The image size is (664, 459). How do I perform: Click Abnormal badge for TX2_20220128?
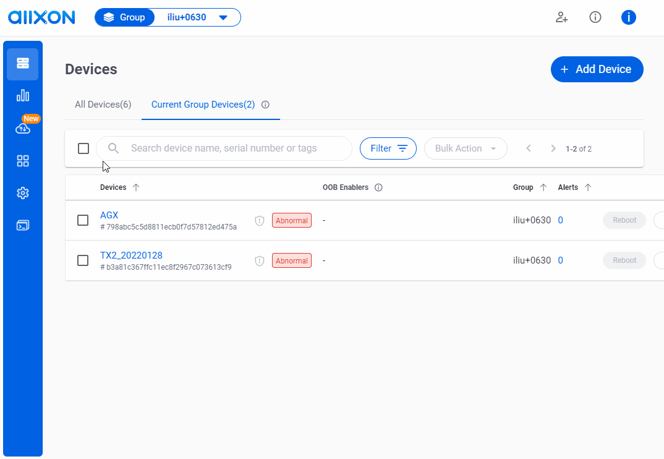tap(292, 260)
